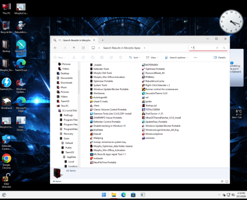Open Defender Control desktop icon
The image size is (247, 200).
[x=6, y=142]
